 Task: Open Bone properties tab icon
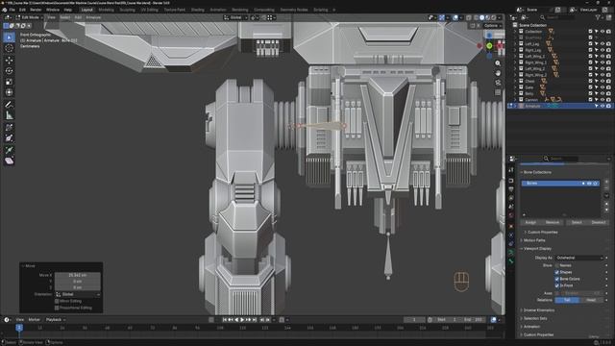(x=511, y=261)
